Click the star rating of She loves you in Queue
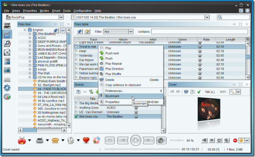 click(x=136, y=117)
